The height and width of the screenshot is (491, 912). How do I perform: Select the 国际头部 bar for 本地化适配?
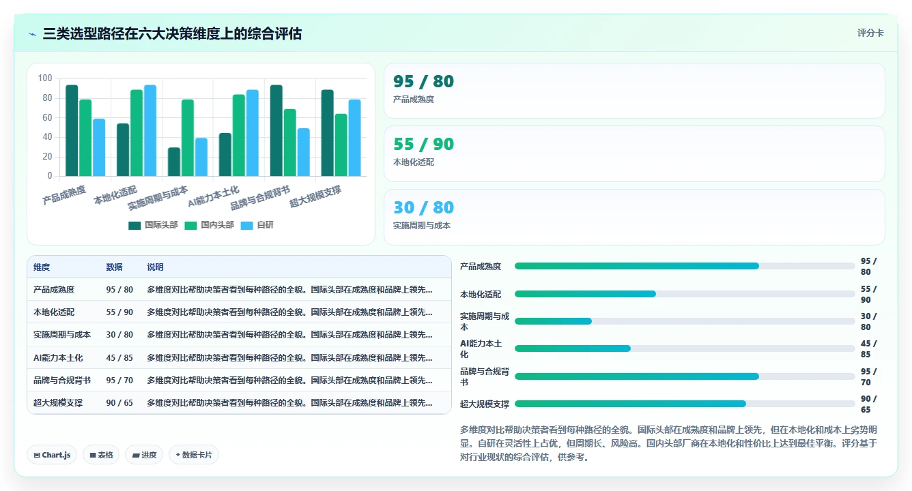(123, 150)
